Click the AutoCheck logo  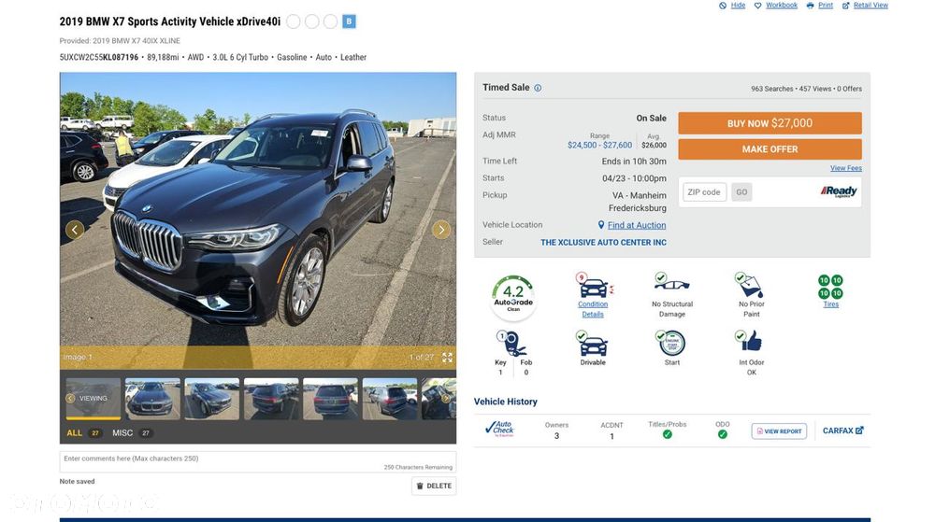coord(499,429)
